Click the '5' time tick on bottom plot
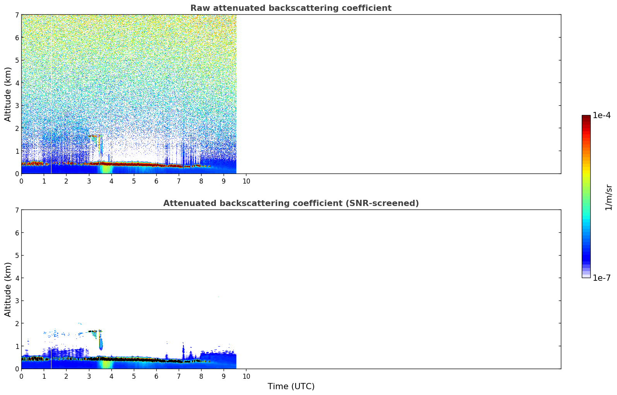The width and height of the screenshot is (617, 395). tap(134, 376)
